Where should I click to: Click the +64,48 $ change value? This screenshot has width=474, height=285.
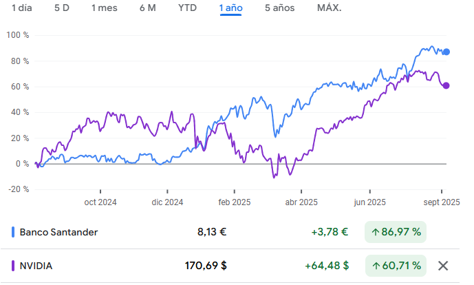tap(327, 266)
